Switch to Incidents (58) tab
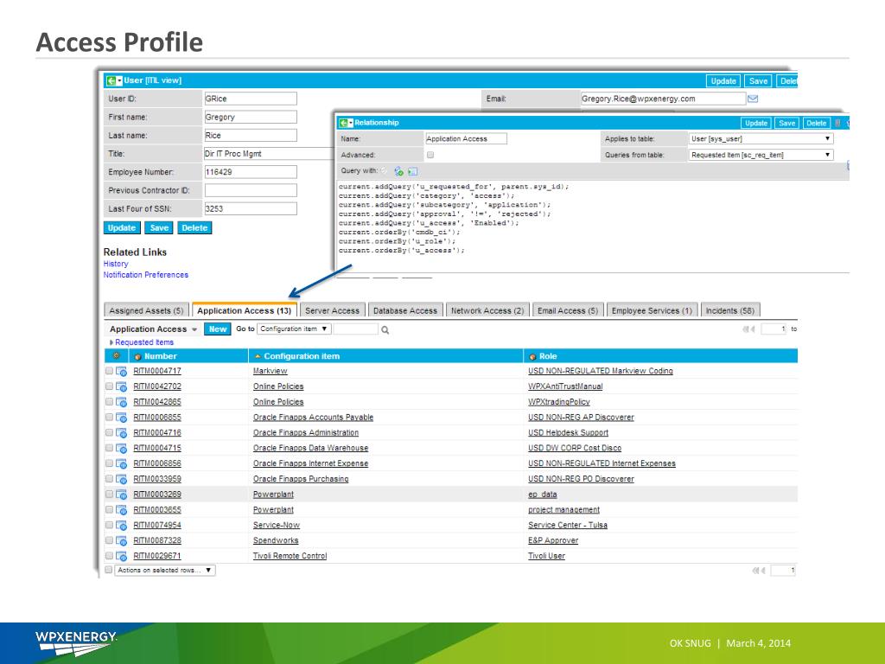The image size is (885, 664). [729, 310]
